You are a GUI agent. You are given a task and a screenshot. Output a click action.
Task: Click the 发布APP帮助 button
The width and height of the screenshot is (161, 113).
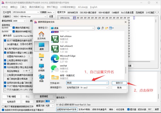[84, 109]
